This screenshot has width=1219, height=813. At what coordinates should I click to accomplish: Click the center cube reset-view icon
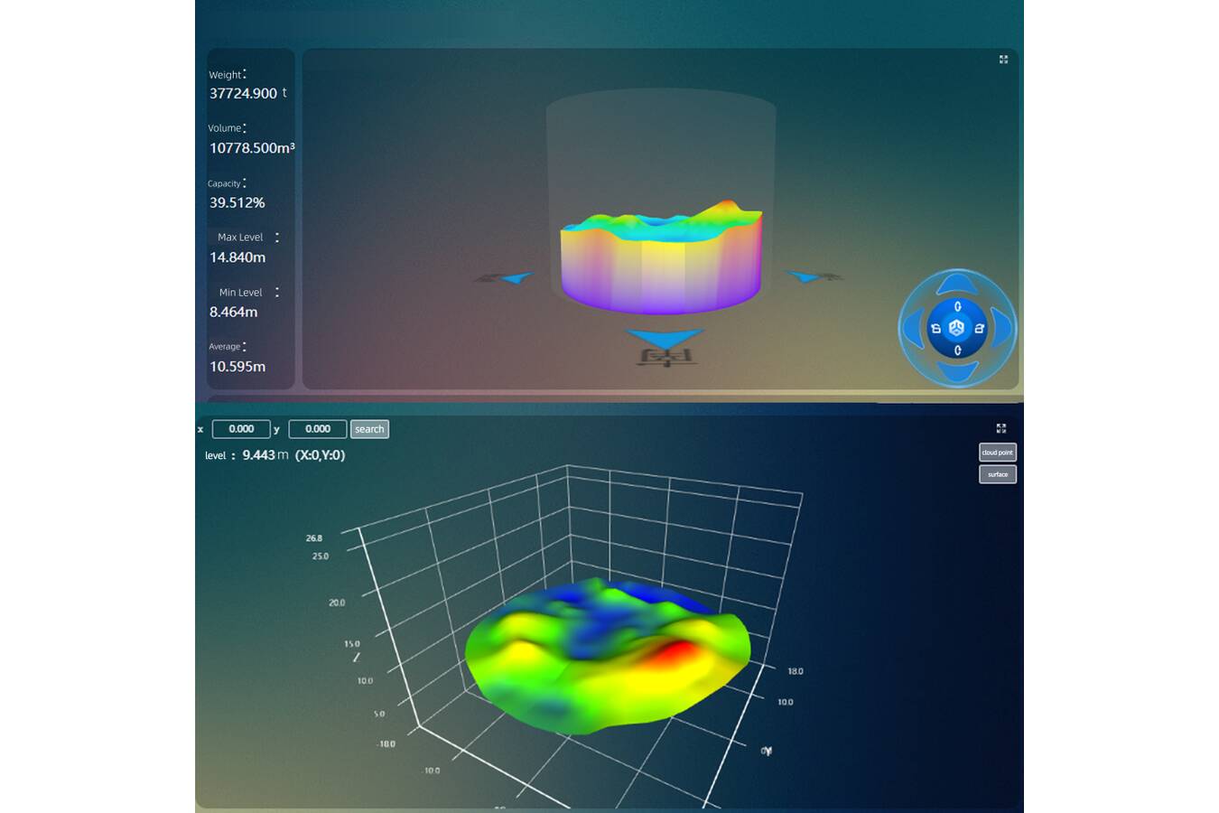click(957, 328)
